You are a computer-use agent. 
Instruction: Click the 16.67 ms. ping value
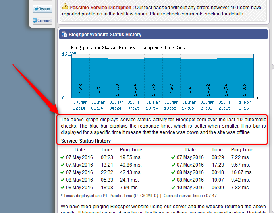coord(242,172)
